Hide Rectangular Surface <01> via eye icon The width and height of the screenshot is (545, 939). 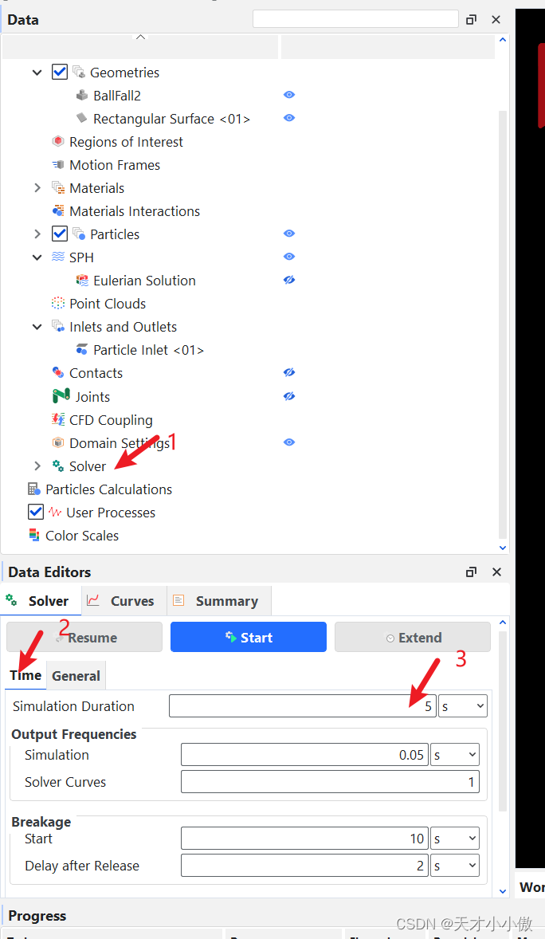[x=289, y=118]
